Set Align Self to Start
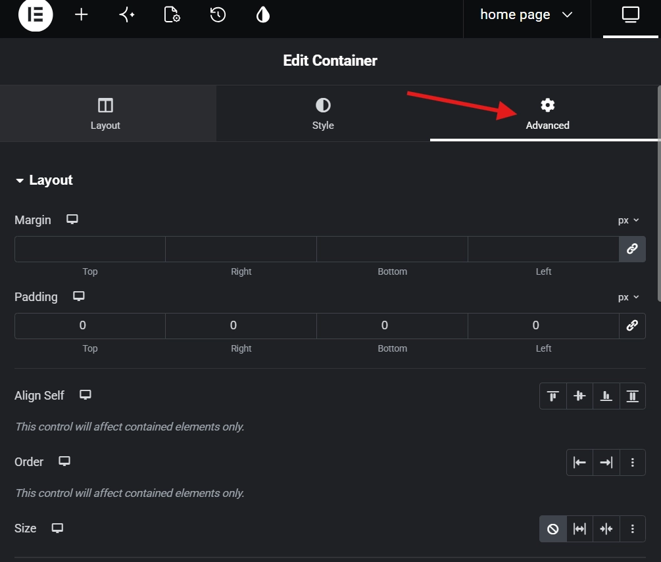The width and height of the screenshot is (661, 562). 552,396
